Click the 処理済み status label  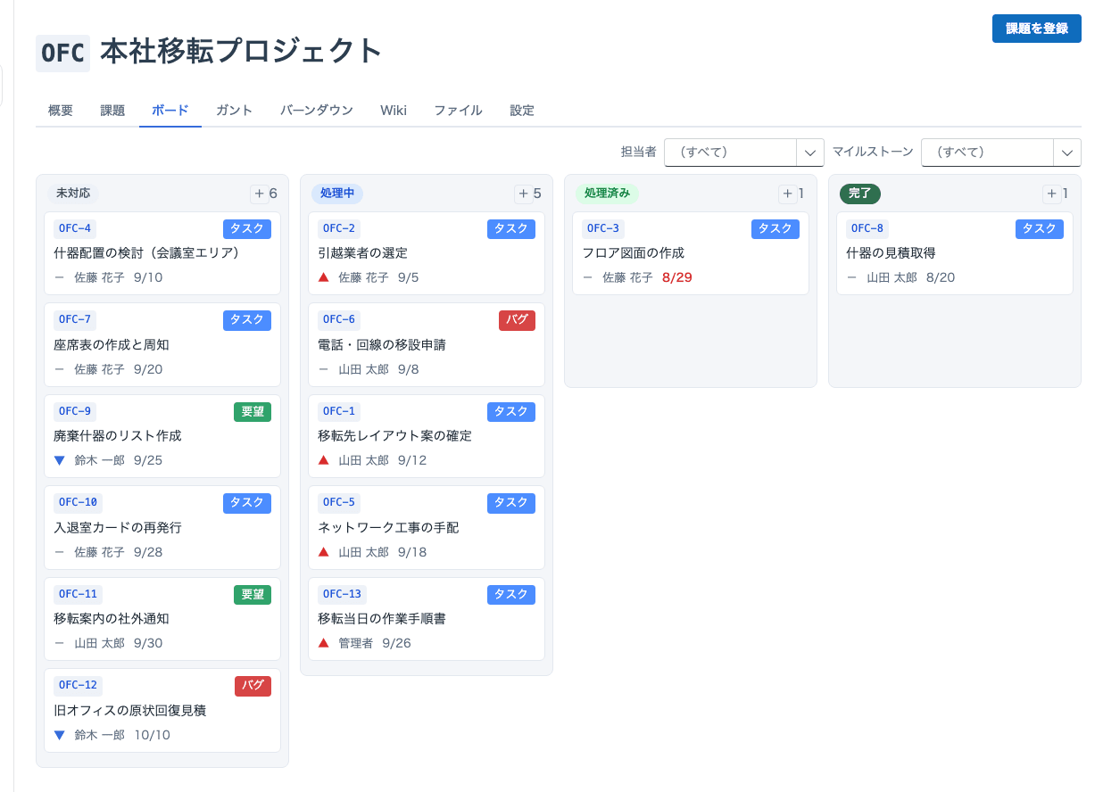(608, 194)
